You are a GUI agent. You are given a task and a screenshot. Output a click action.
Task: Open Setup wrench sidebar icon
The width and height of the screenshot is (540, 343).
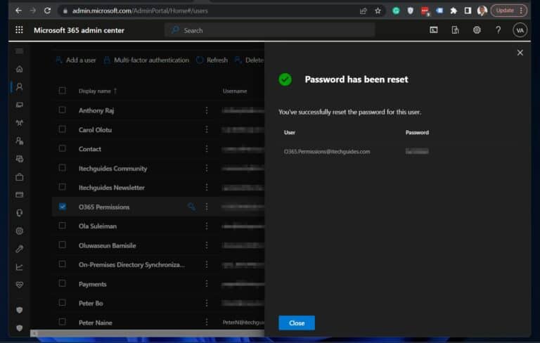(19, 249)
